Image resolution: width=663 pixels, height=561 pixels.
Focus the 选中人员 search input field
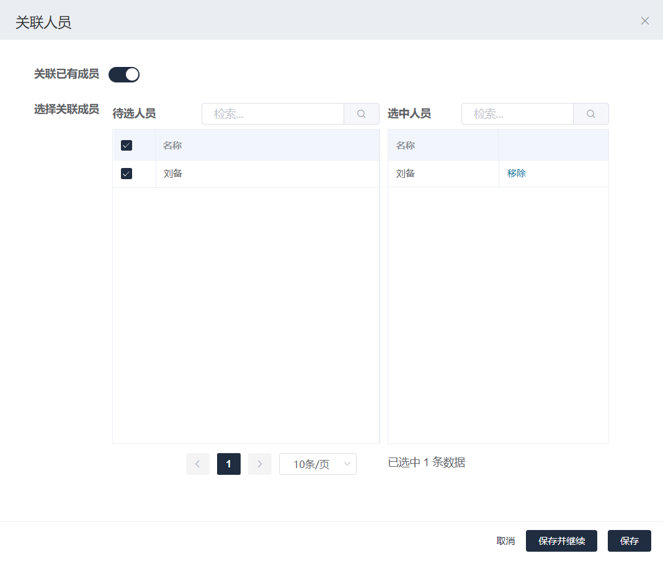coord(517,114)
